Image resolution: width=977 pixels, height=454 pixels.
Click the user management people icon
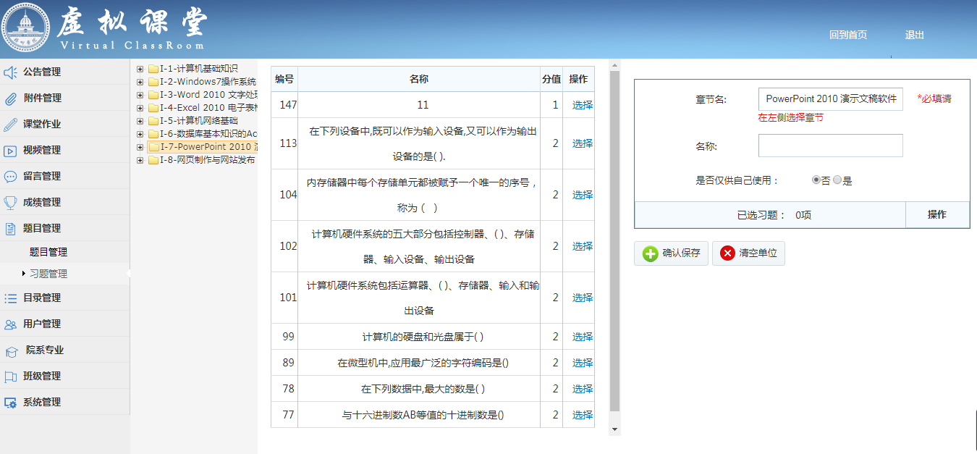[10, 324]
